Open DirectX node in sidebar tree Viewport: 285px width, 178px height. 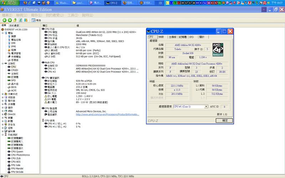point(11,114)
